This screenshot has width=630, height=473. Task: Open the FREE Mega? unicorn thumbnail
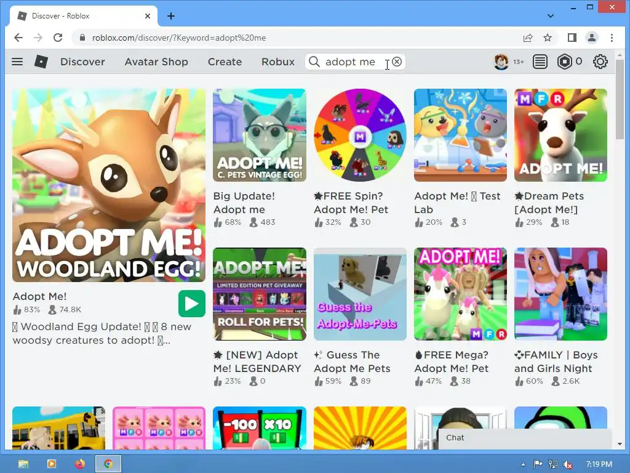click(460, 294)
